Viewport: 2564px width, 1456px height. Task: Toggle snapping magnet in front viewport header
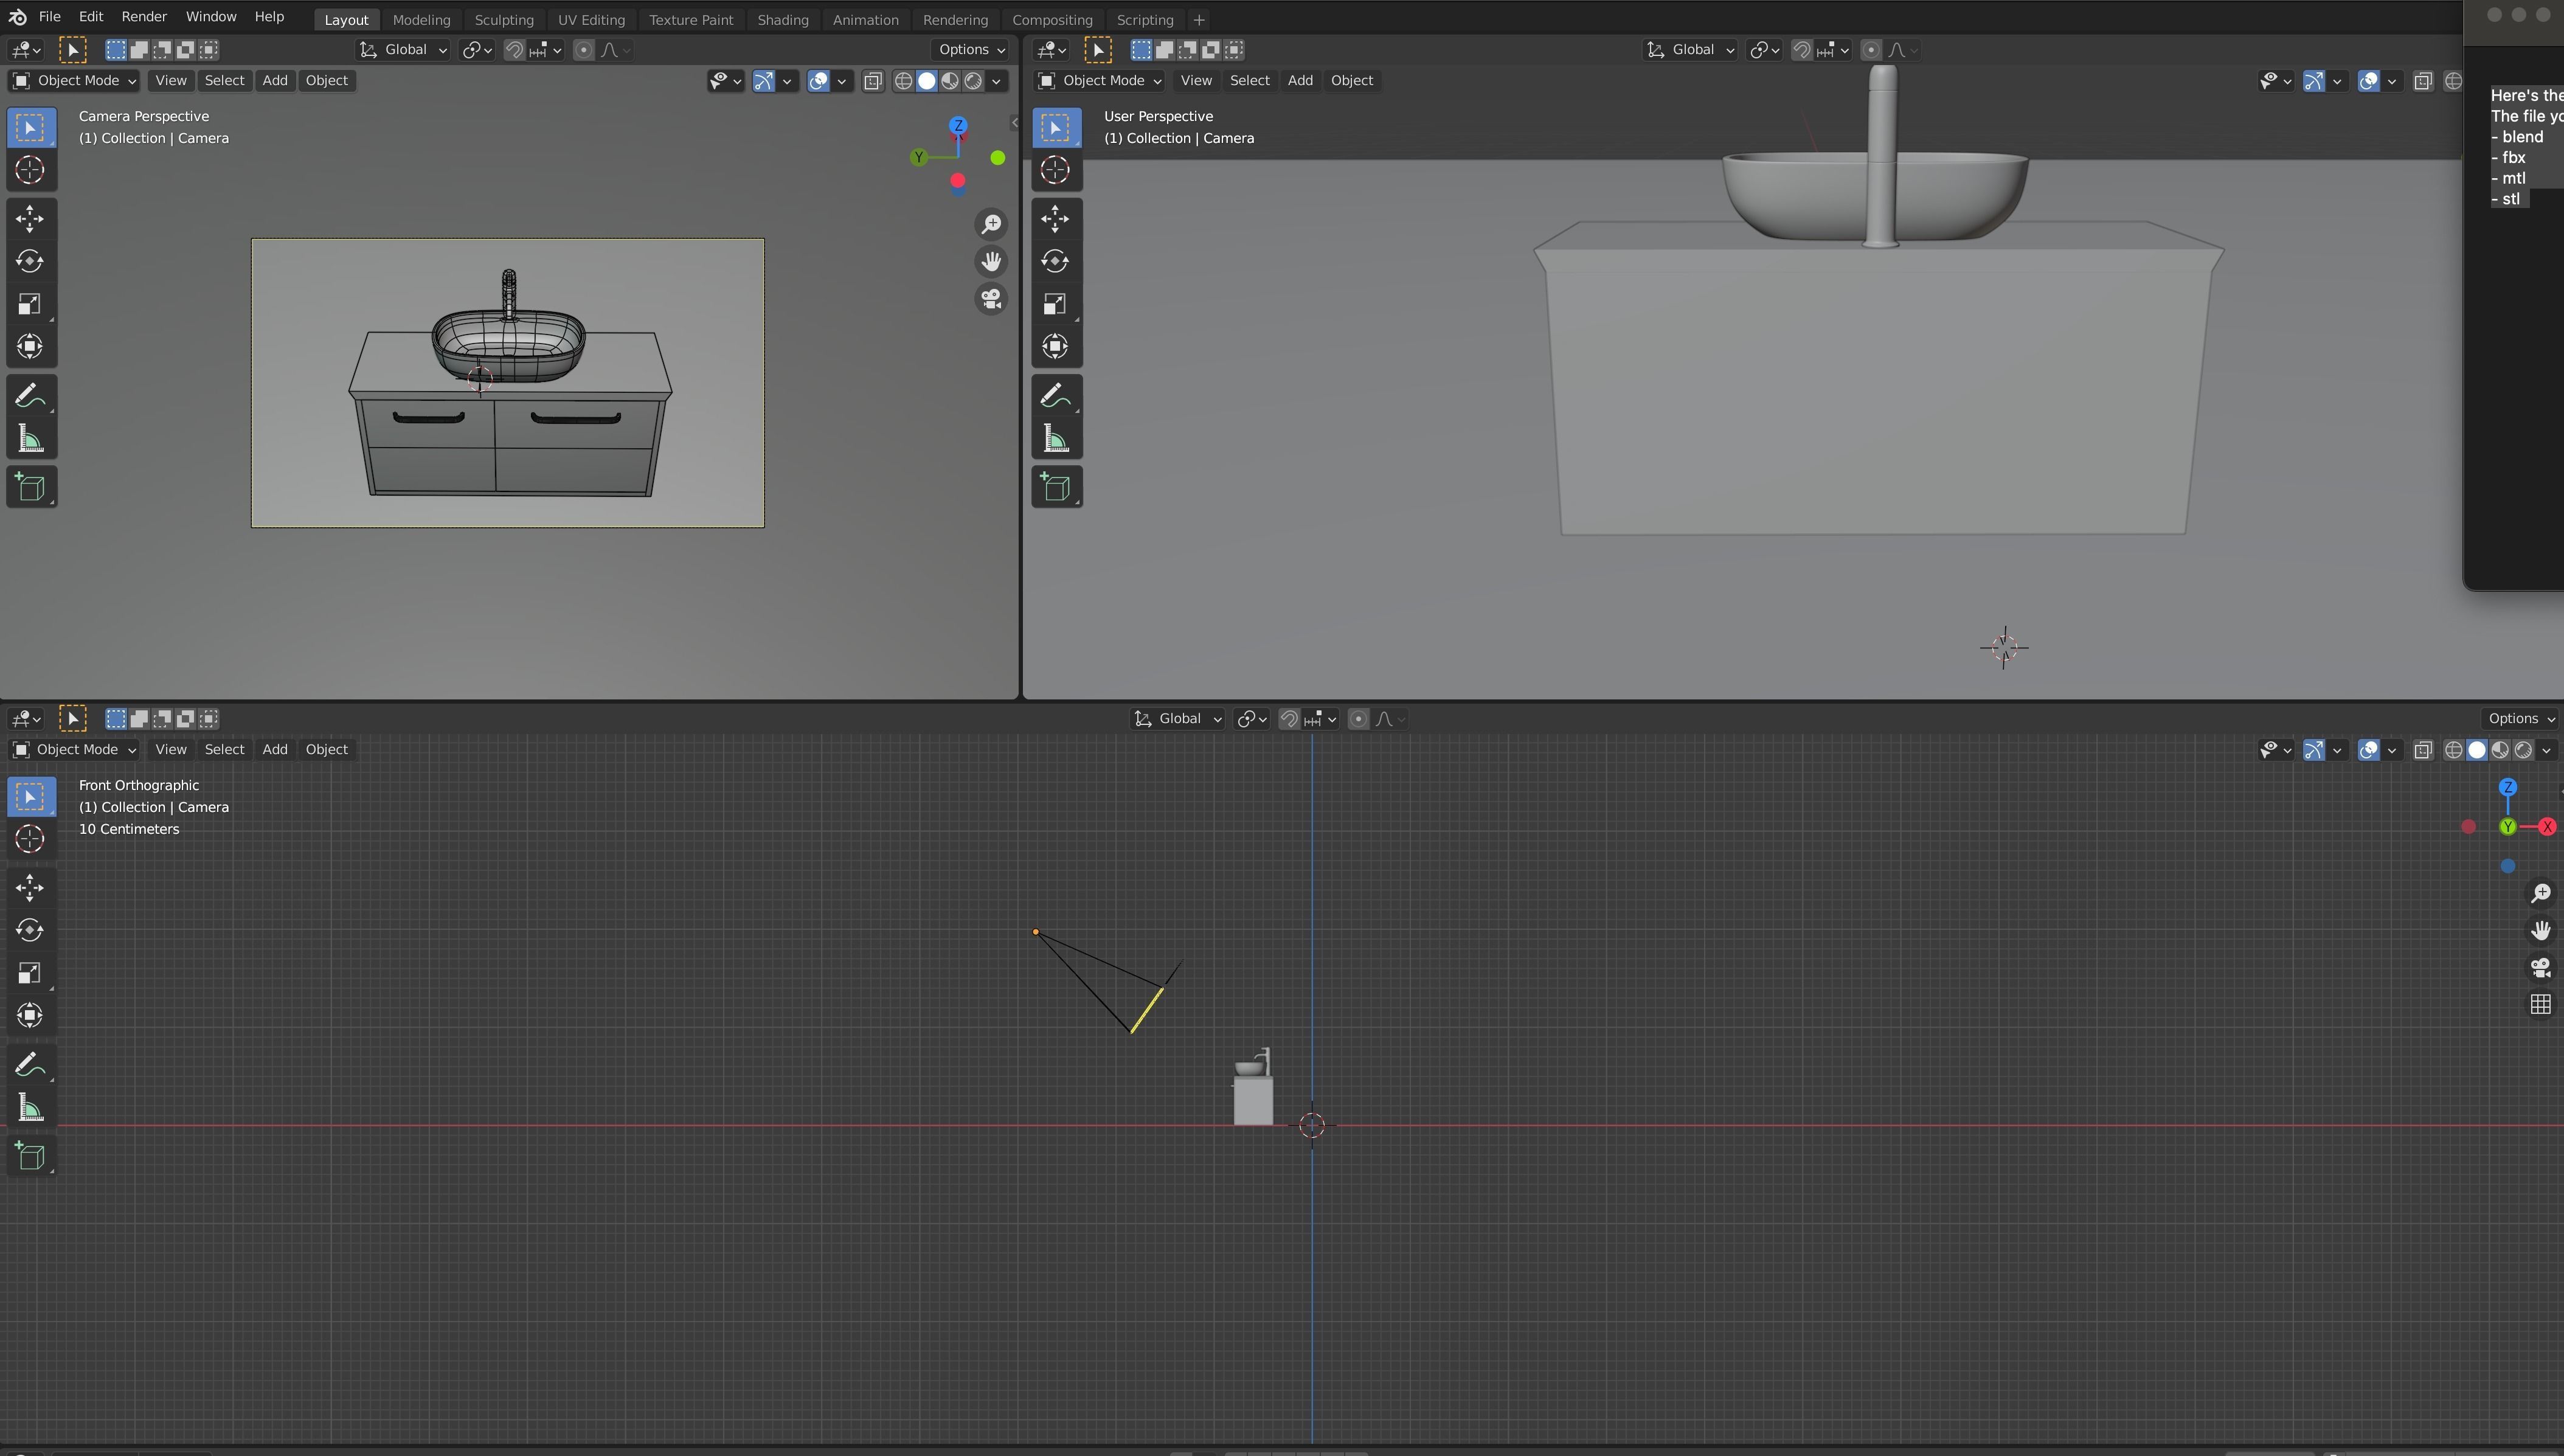point(1289,719)
